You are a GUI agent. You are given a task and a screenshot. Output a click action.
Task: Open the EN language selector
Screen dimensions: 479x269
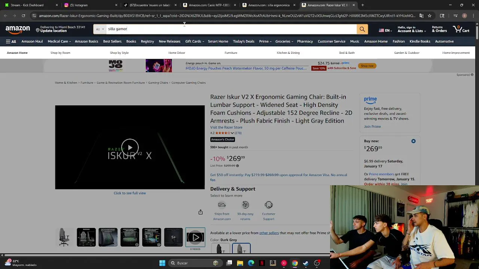click(385, 30)
